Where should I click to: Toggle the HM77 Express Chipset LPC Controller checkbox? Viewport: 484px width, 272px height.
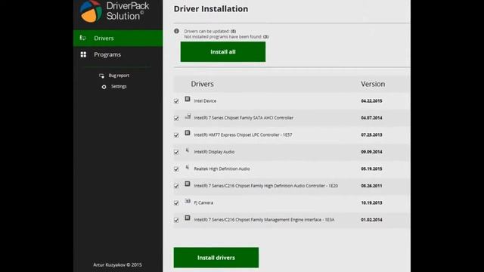(x=176, y=135)
